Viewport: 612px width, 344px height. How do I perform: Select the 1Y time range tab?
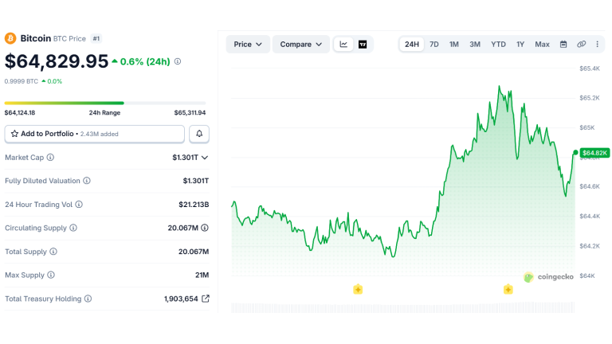pyautogui.click(x=520, y=44)
